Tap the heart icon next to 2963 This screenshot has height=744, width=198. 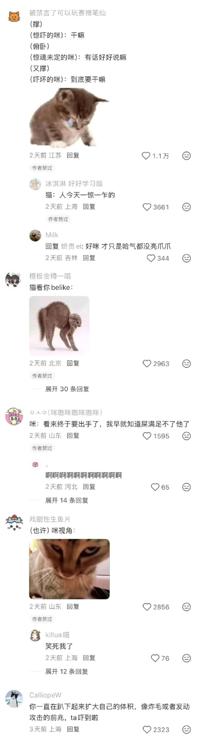click(x=147, y=364)
